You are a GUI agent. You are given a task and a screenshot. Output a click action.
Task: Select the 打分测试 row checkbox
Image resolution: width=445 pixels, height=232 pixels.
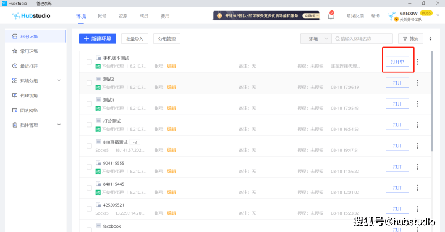click(x=89, y=125)
